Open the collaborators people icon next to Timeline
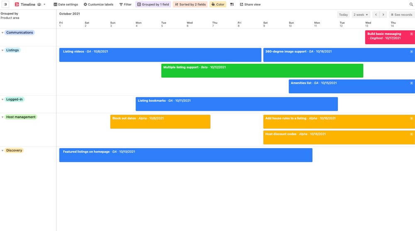415x231 pixels. click(x=39, y=5)
